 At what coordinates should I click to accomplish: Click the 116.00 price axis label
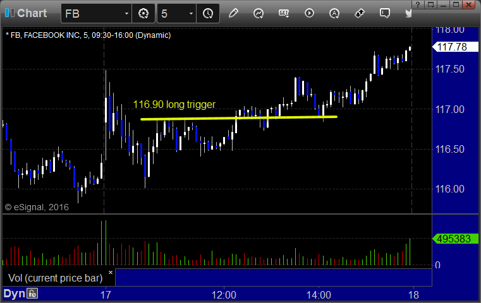(x=450, y=189)
